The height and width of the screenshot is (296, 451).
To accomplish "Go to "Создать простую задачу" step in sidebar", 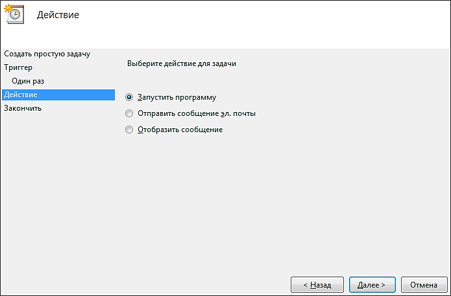I will pyautogui.click(x=47, y=53).
